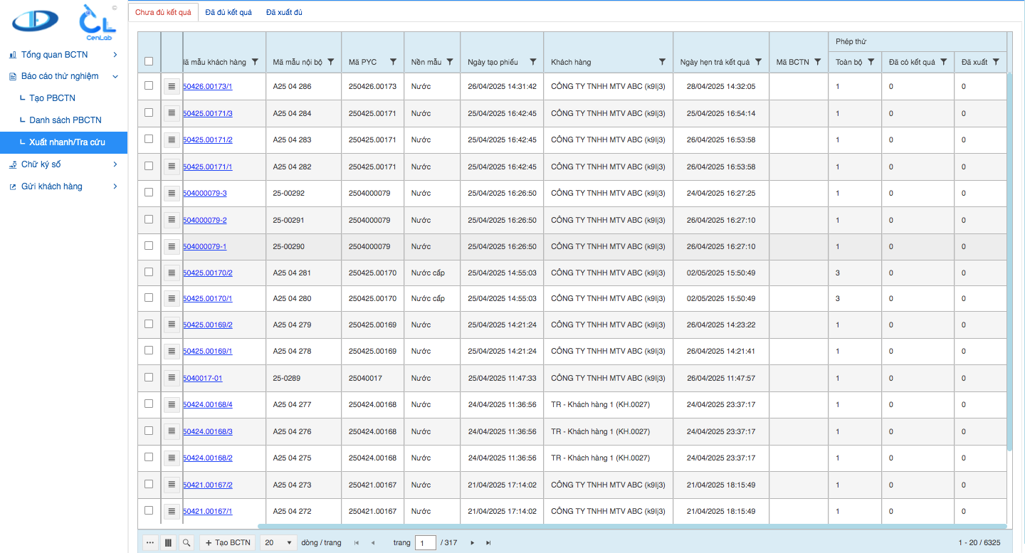This screenshot has width=1025, height=553.
Task: Open Tạo PBCTN in the sidebar
Action: click(52, 98)
